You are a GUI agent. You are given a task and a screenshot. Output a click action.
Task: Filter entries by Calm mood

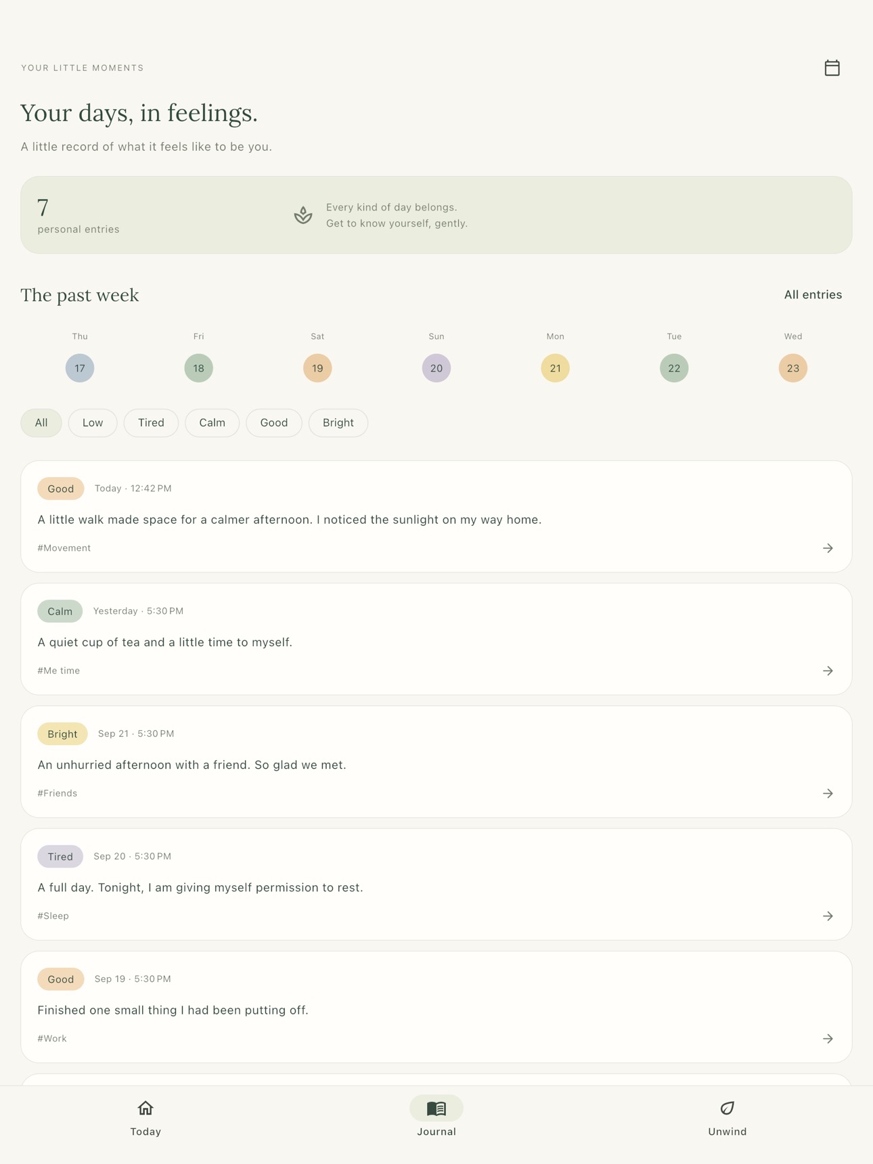coord(212,423)
